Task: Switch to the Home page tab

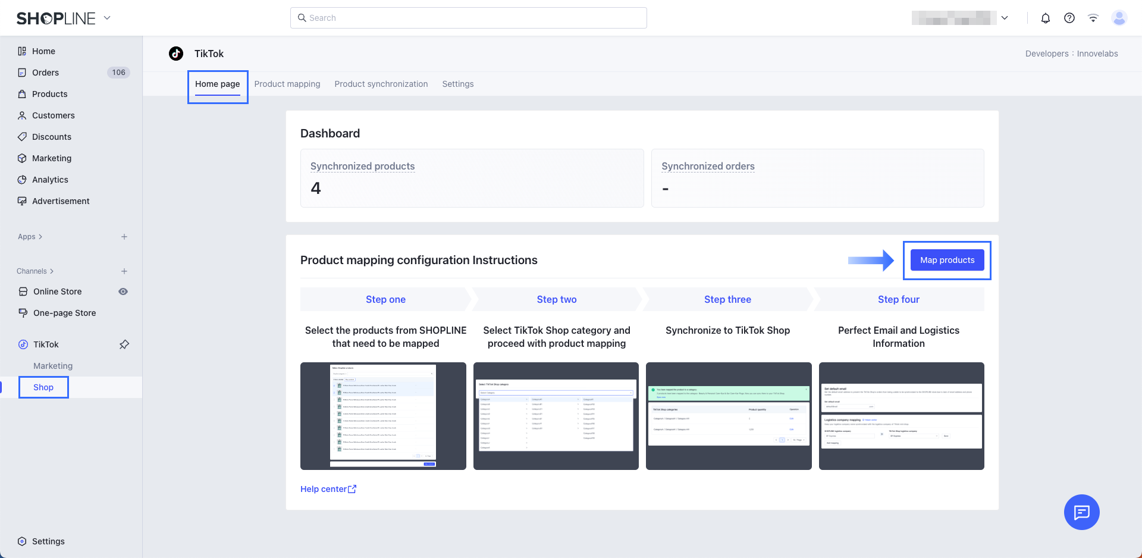Action: pos(218,84)
